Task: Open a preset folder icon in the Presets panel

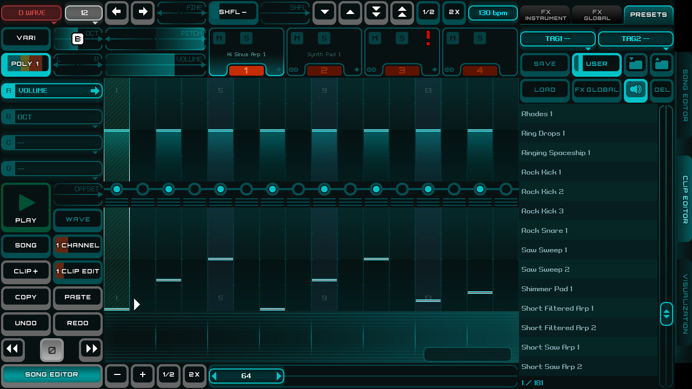Action: (635, 64)
